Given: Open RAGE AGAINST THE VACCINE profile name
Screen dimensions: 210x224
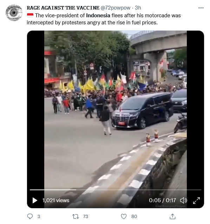Looking at the screenshot, I should tap(63, 8).
